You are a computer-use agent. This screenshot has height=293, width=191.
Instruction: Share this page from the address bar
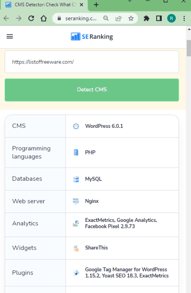pos(118,18)
